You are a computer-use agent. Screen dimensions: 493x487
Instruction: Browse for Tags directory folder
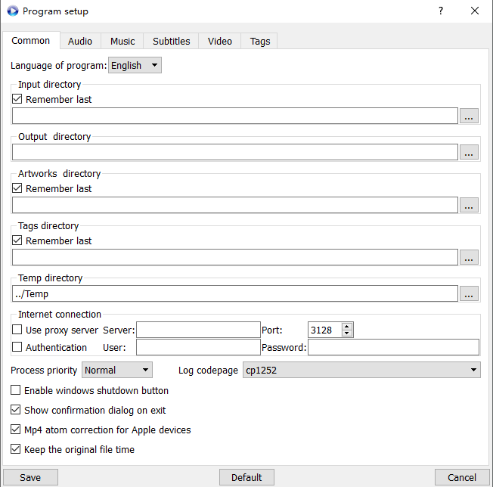click(469, 257)
